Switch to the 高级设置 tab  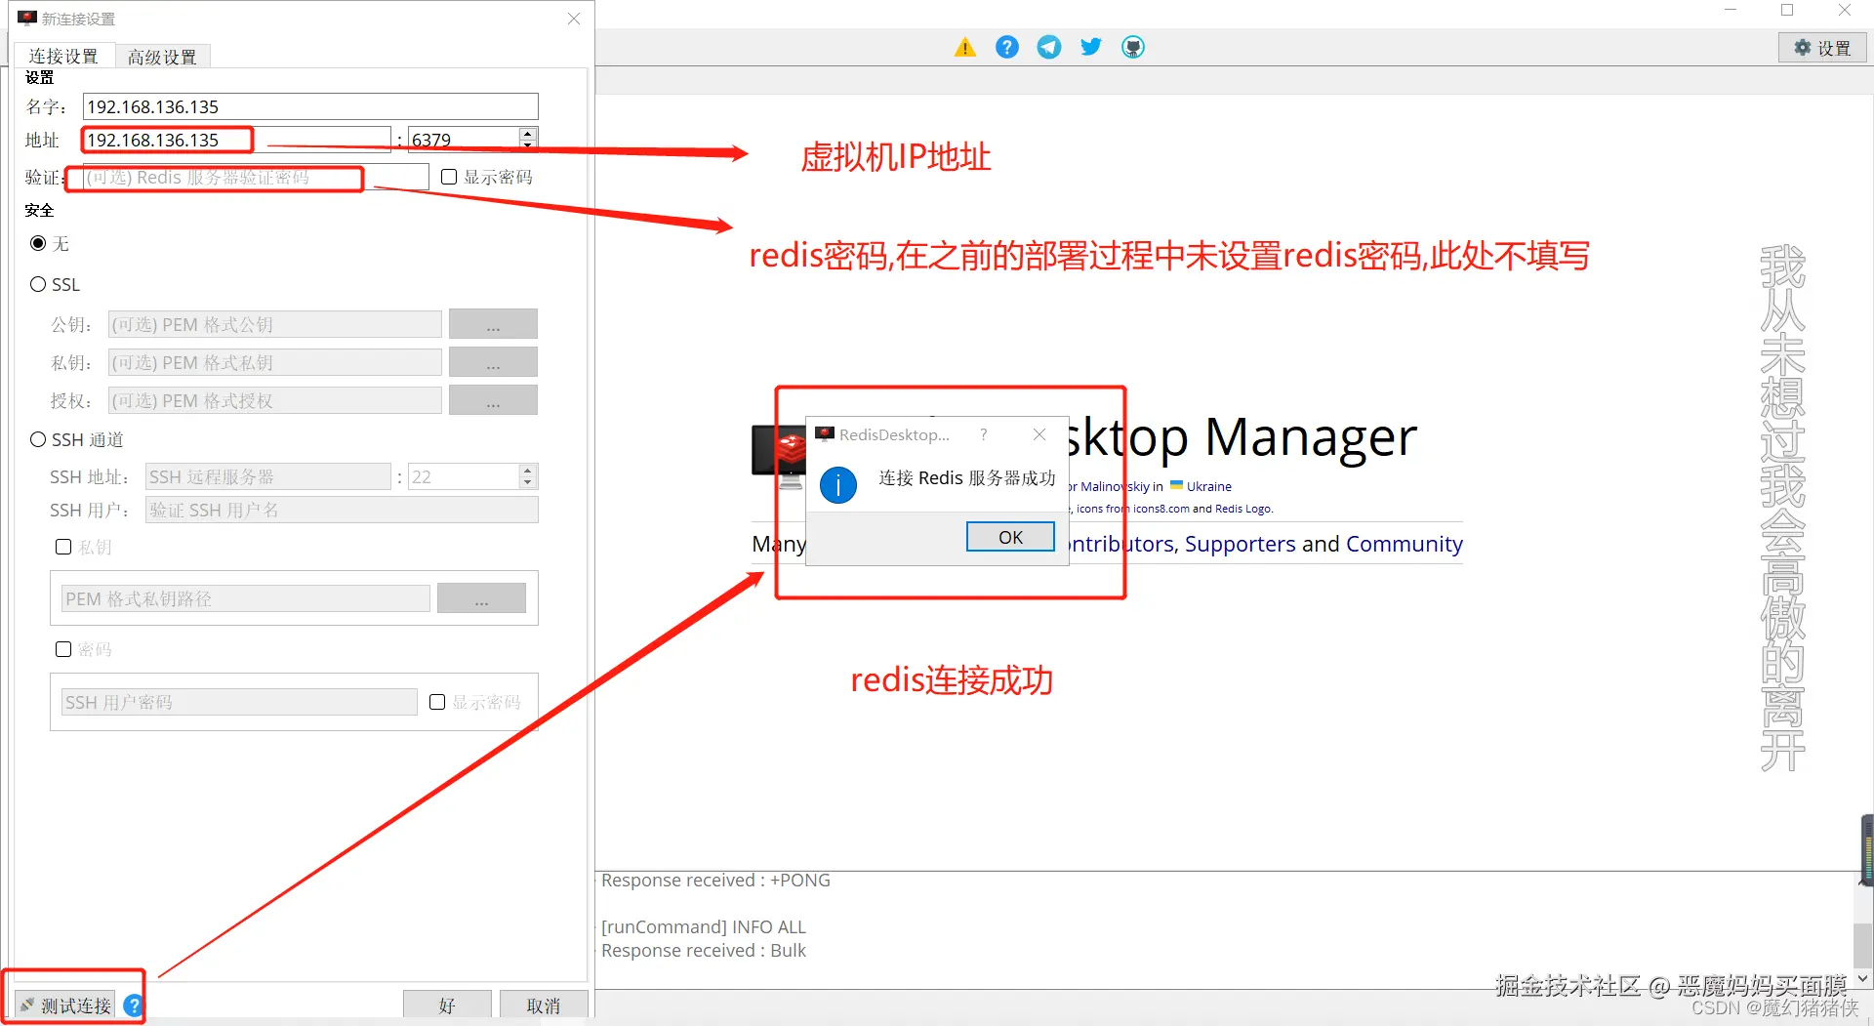162,57
